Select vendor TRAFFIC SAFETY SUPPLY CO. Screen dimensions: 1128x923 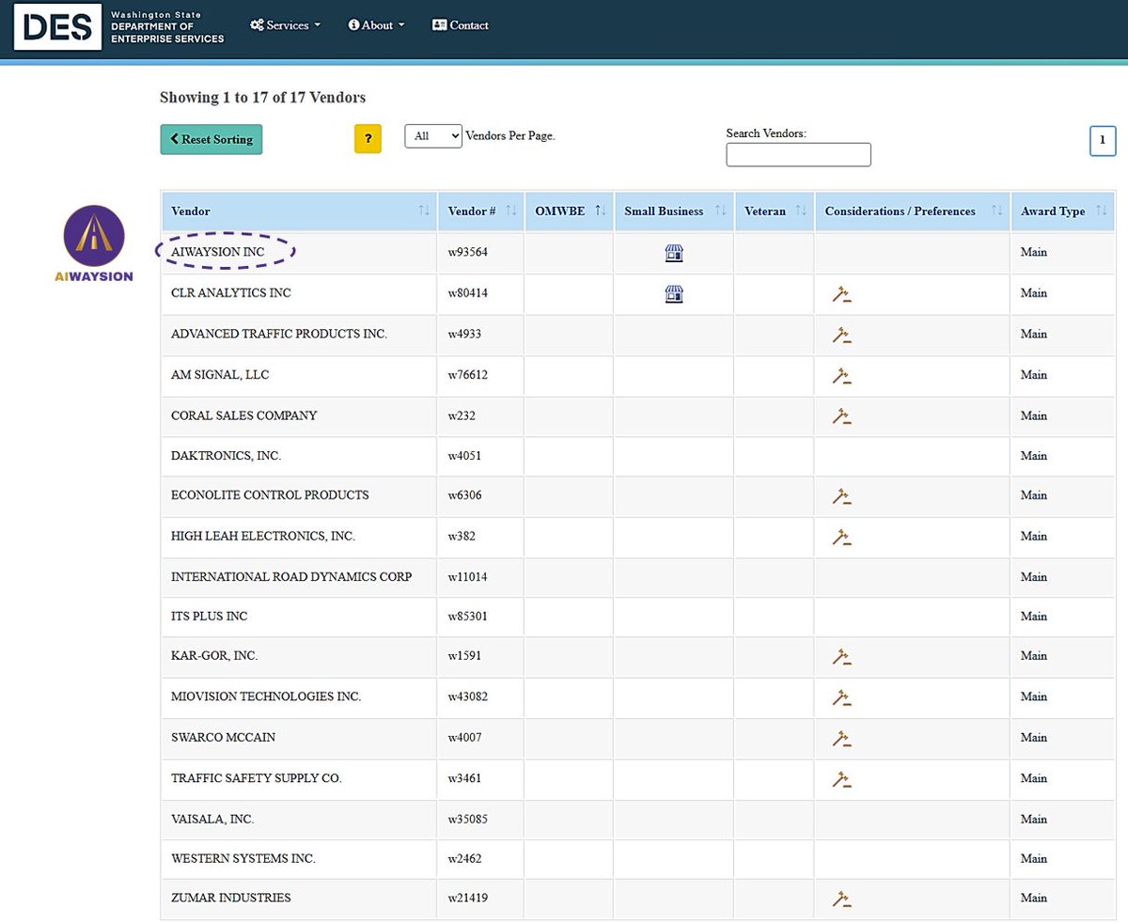click(x=257, y=778)
